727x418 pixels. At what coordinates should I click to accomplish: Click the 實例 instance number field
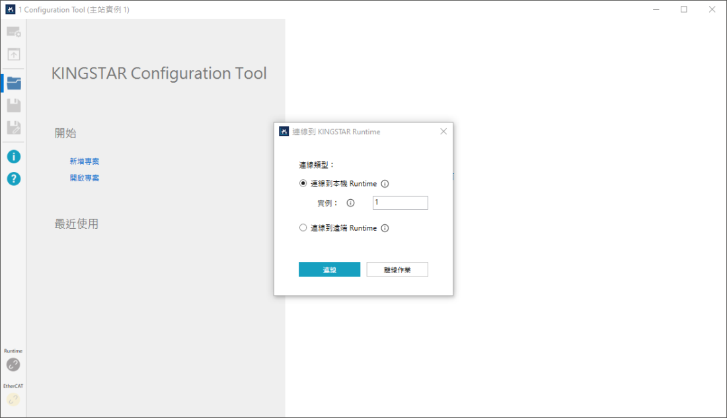[x=400, y=203]
